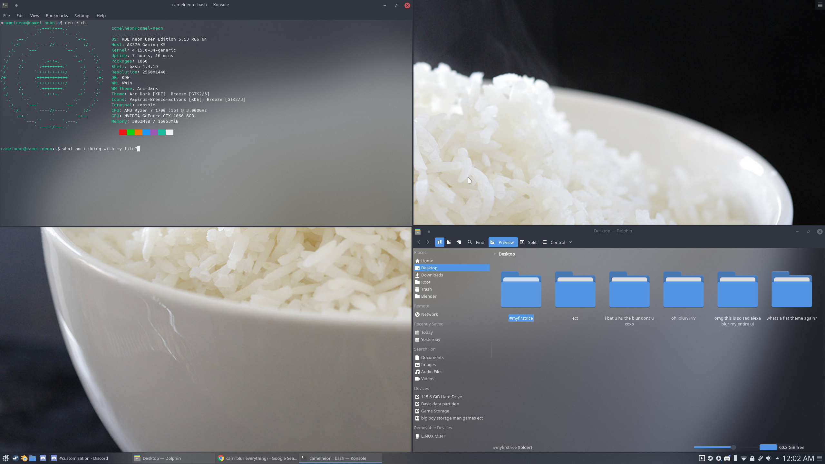Viewport: 825px width, 464px height.
Task: Open Steam system tray icon
Action: (710, 458)
